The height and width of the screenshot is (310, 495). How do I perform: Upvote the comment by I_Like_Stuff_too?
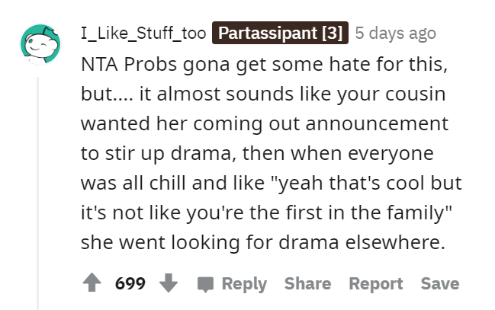click(x=92, y=283)
